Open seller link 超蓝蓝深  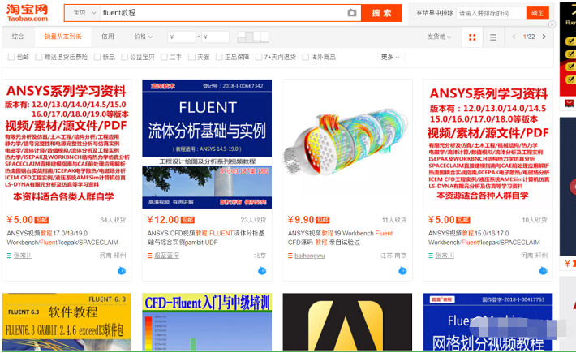click(x=166, y=256)
